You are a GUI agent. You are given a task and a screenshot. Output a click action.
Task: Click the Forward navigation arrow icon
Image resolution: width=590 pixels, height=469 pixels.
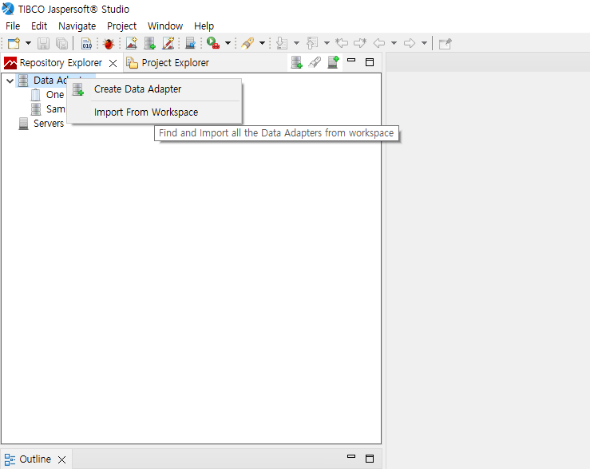[x=410, y=43]
